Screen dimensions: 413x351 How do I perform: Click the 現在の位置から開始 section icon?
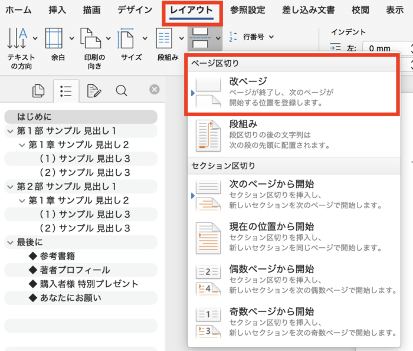coord(208,238)
